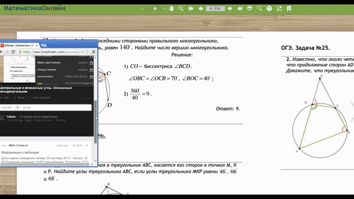The image size is (354, 199).
Task: Reload the page in the browser window
Action: pos(13,52)
